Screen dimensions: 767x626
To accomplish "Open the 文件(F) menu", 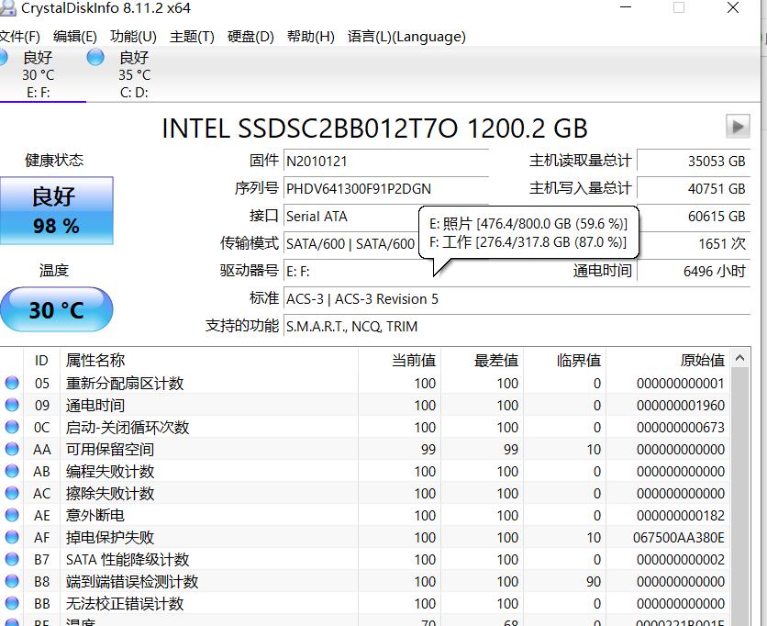I will tap(23, 37).
